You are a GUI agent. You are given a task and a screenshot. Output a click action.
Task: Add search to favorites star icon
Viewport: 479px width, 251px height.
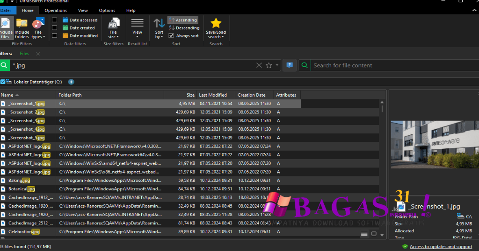click(x=269, y=65)
